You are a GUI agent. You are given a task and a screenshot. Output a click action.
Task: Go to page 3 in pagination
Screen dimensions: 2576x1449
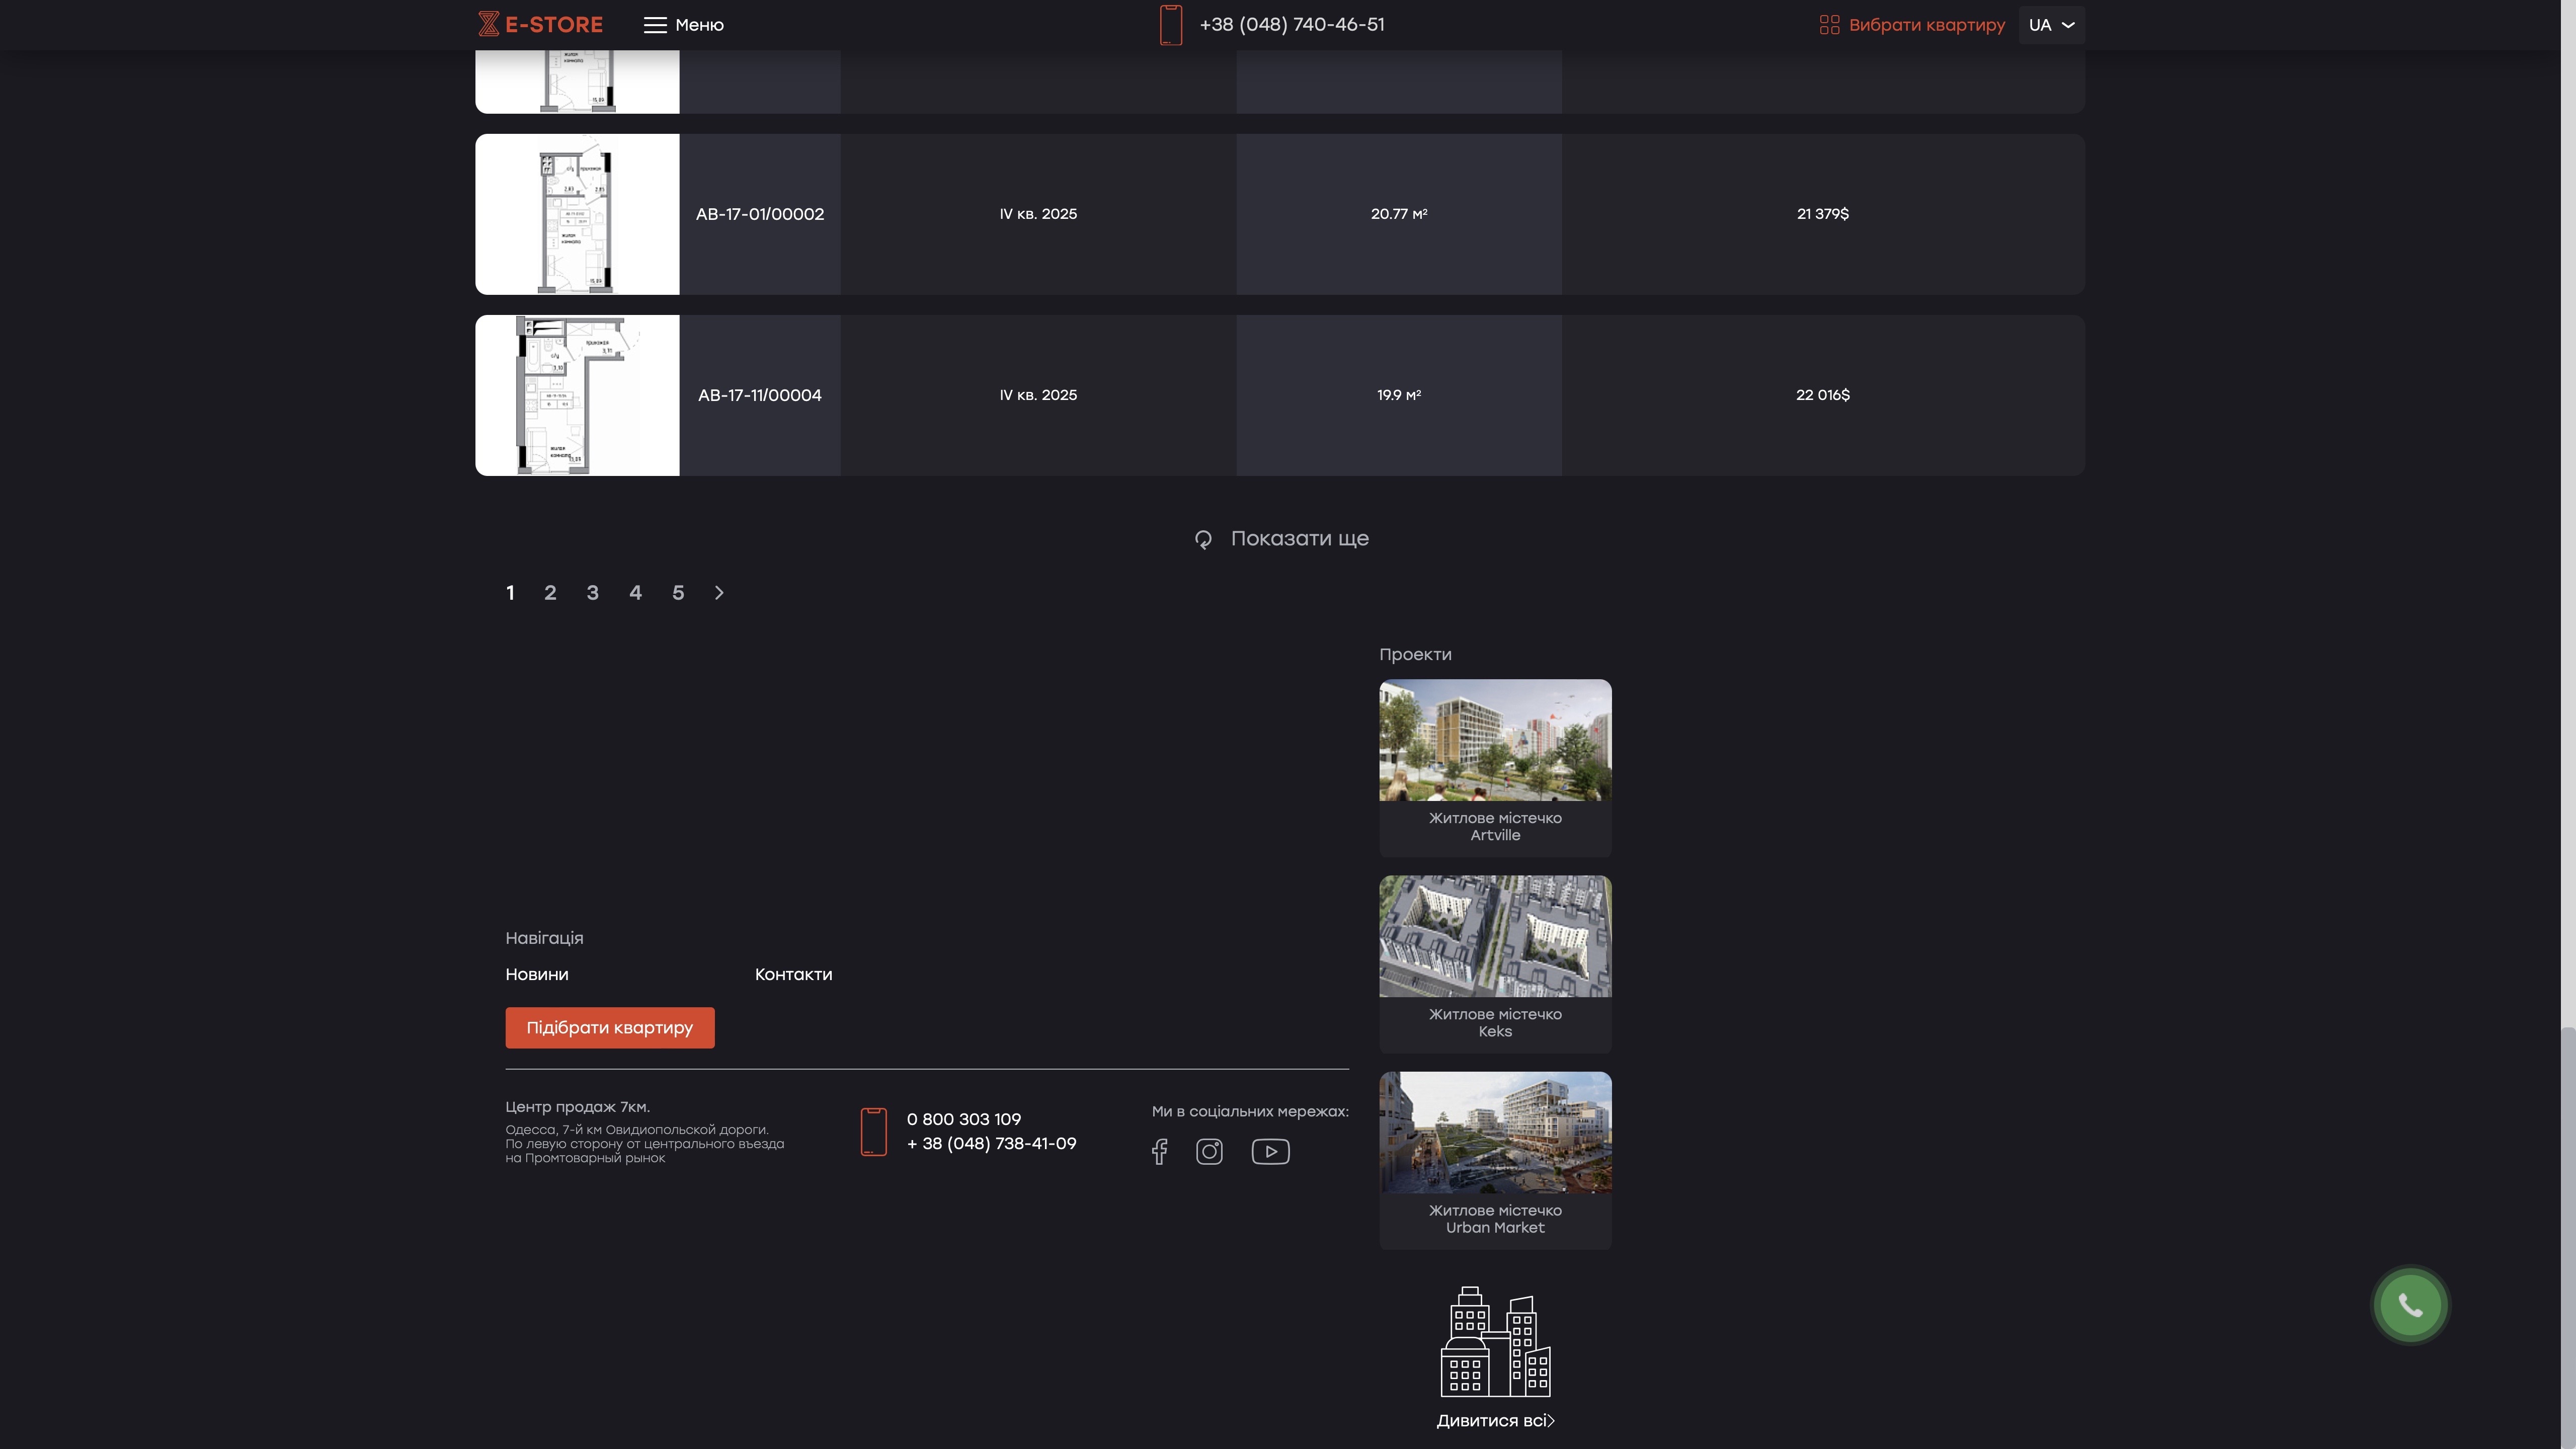[x=592, y=593]
